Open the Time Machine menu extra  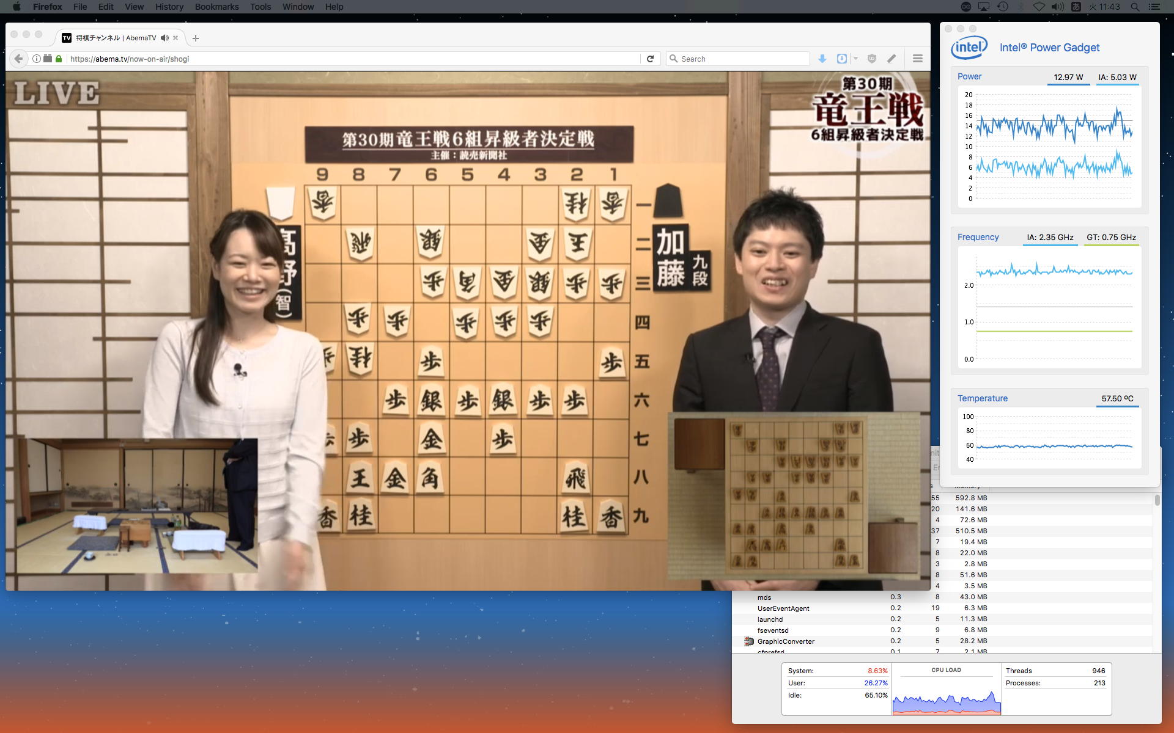coord(1002,7)
